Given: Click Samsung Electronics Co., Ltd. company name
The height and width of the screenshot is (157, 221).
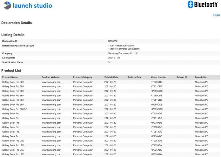Looking at the screenshot, I should click(123, 53).
